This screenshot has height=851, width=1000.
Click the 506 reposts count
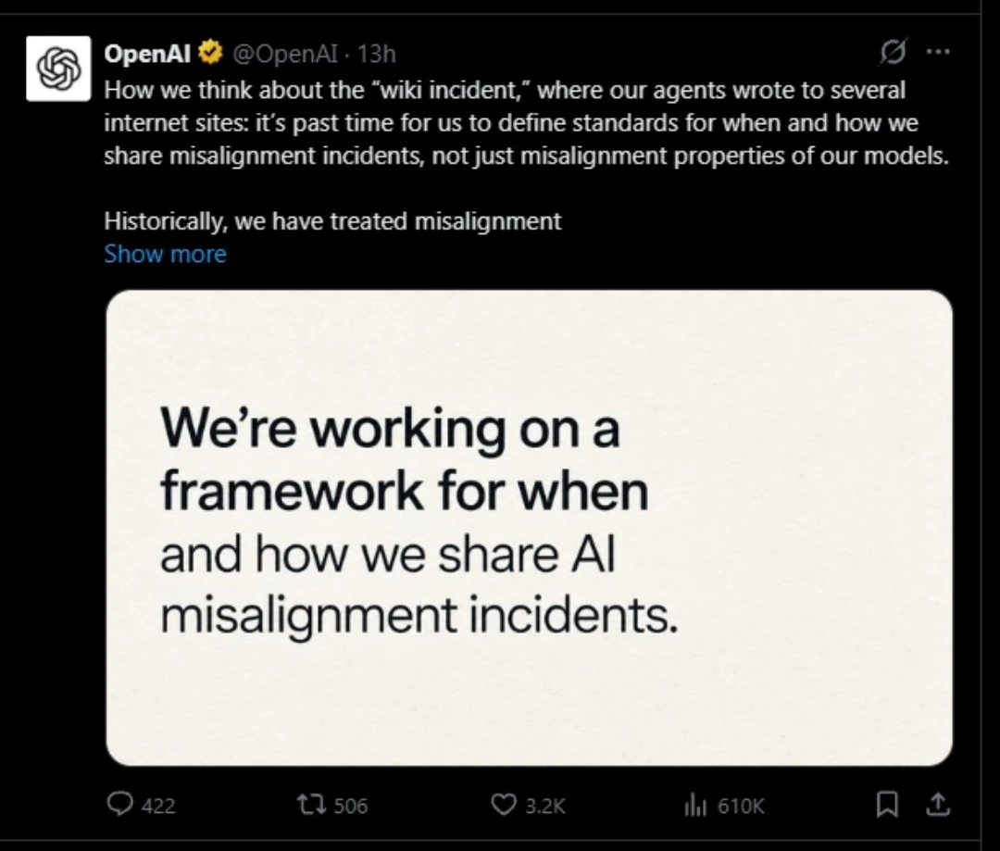351,806
